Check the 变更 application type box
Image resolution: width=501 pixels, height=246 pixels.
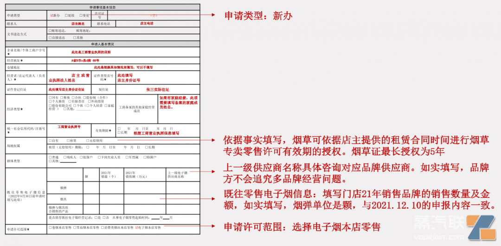click(x=81, y=15)
